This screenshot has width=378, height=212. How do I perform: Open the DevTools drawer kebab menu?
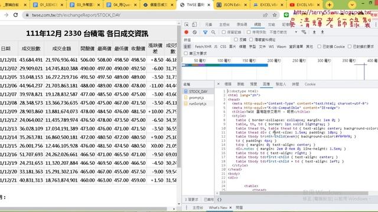(x=187, y=207)
